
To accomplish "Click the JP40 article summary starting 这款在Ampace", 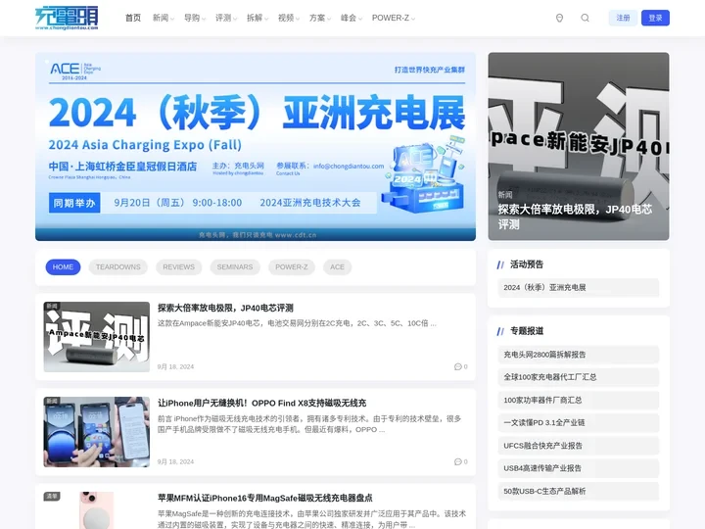I will pyautogui.click(x=297, y=323).
